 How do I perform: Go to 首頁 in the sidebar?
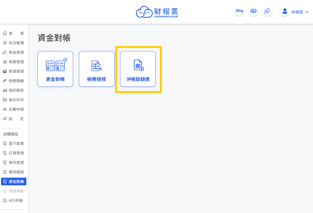pos(13,33)
